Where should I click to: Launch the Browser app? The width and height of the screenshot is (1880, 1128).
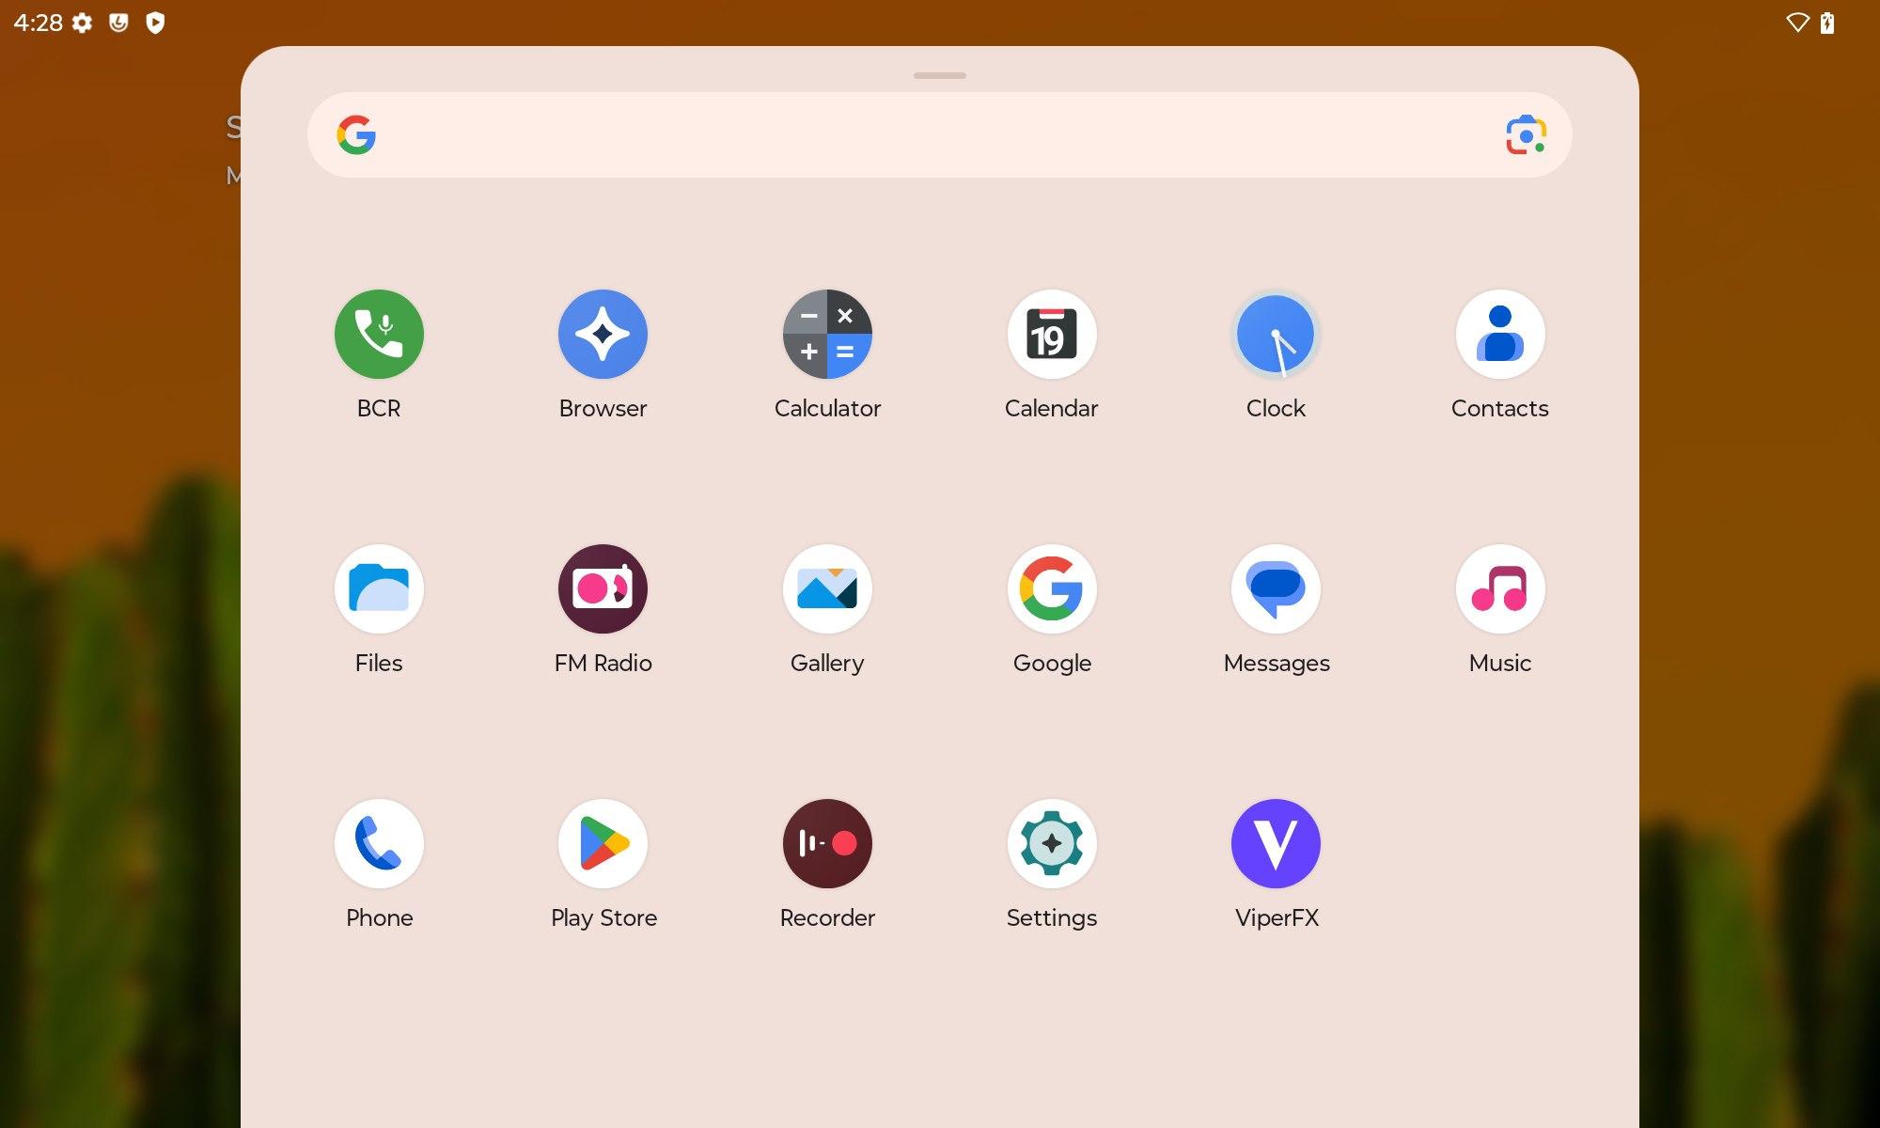pyautogui.click(x=603, y=335)
